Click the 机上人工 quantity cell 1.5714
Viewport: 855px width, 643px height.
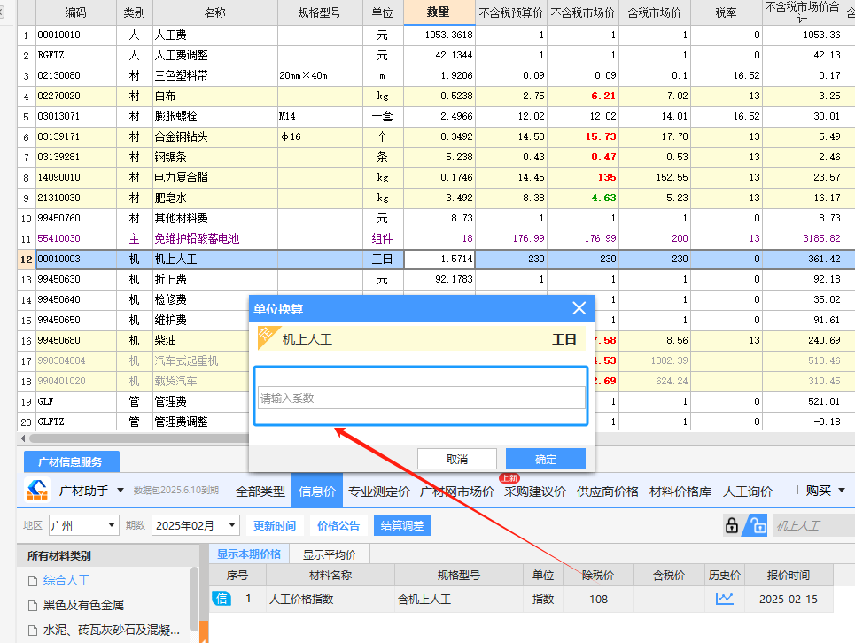pyautogui.click(x=439, y=259)
